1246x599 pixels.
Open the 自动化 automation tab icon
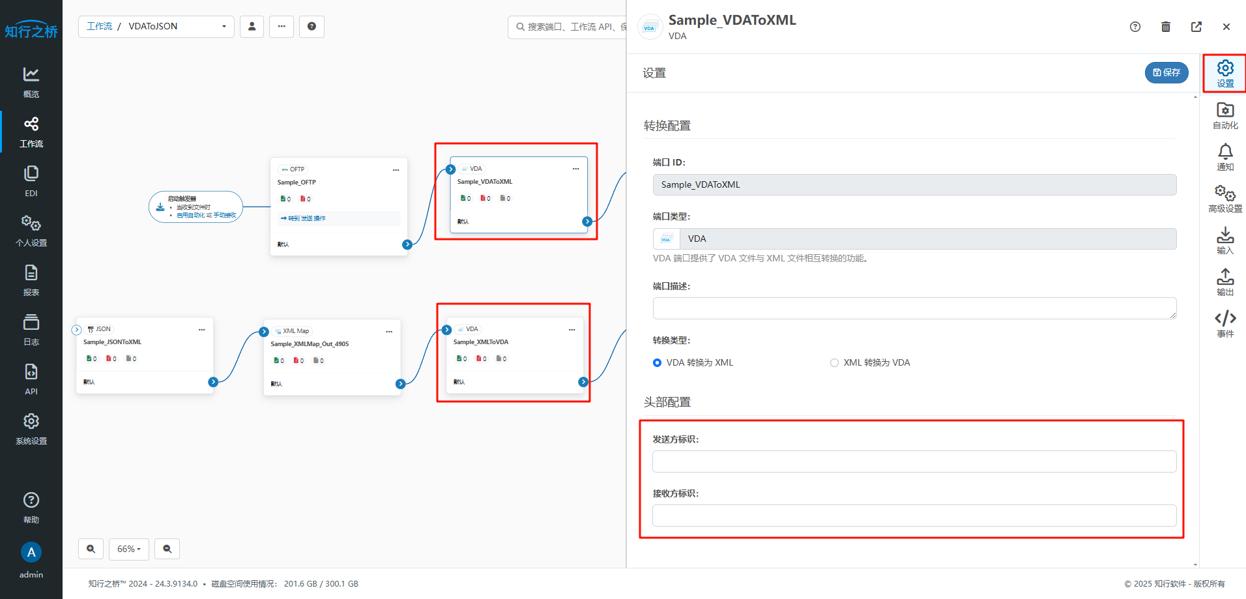[1225, 115]
